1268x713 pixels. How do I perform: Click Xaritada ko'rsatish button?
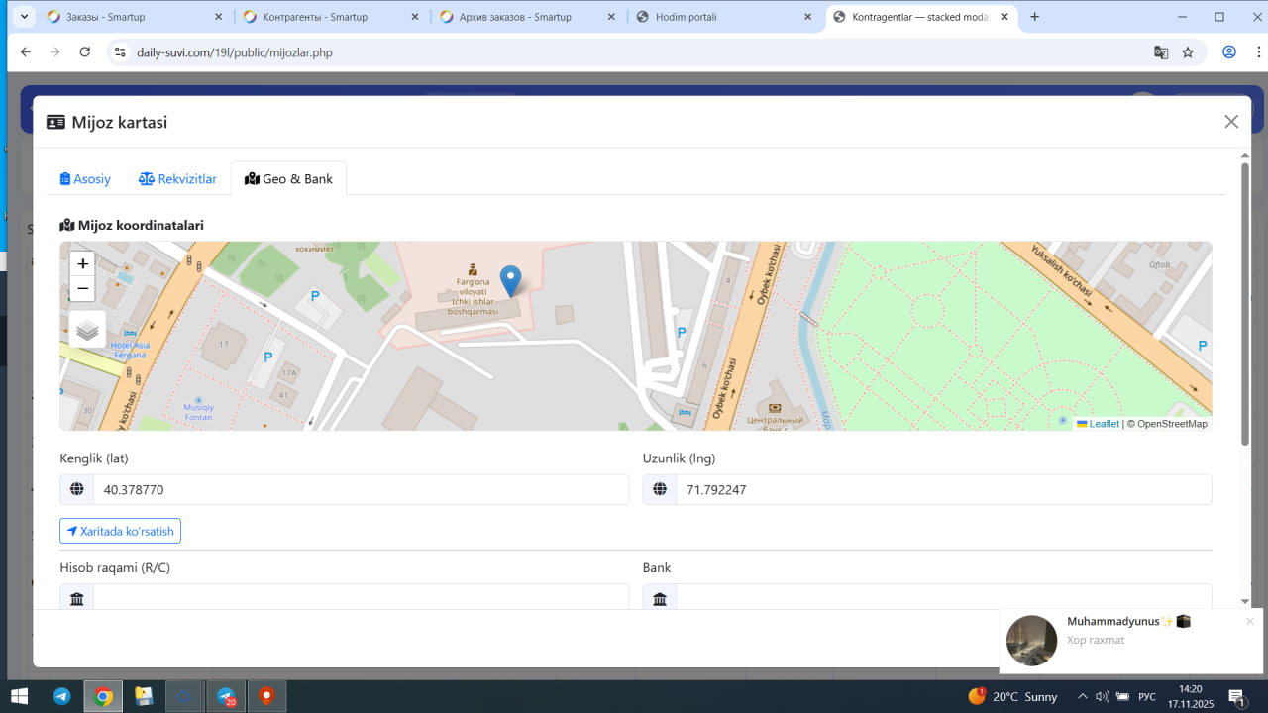pyautogui.click(x=120, y=532)
